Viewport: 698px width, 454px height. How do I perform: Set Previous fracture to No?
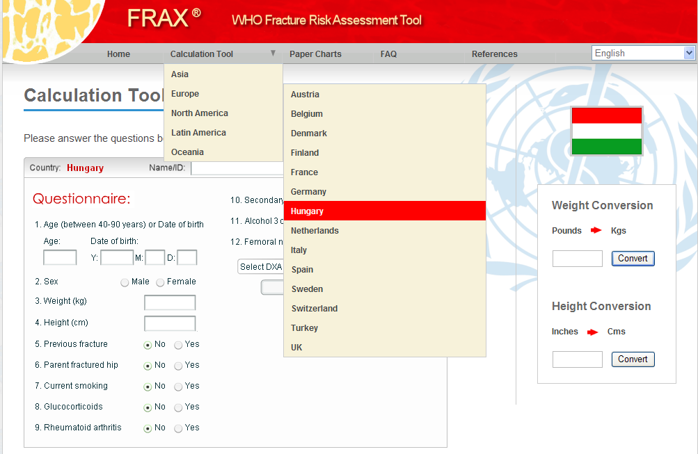148,346
